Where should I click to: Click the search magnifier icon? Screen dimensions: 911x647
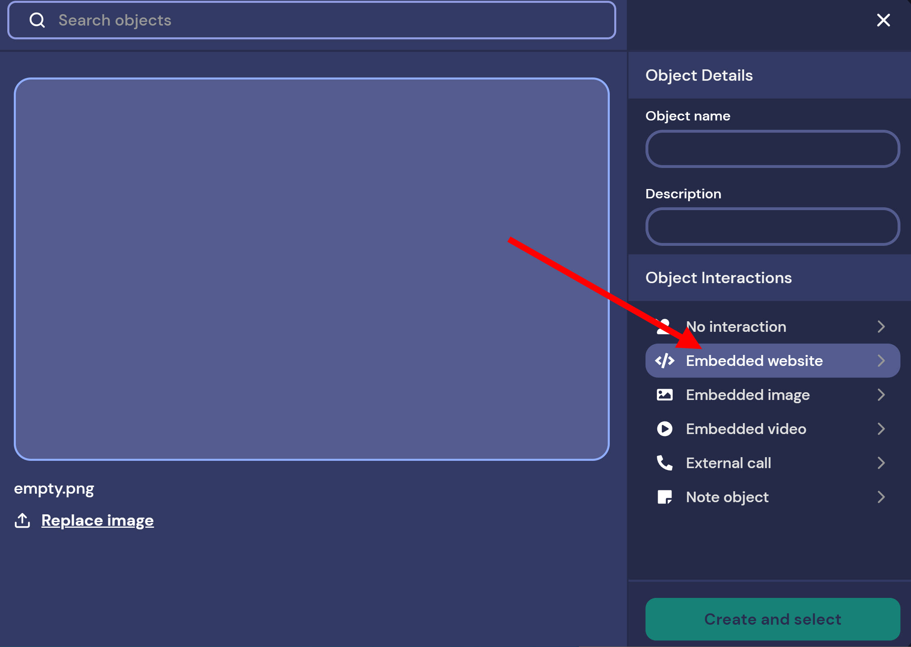pyautogui.click(x=37, y=20)
